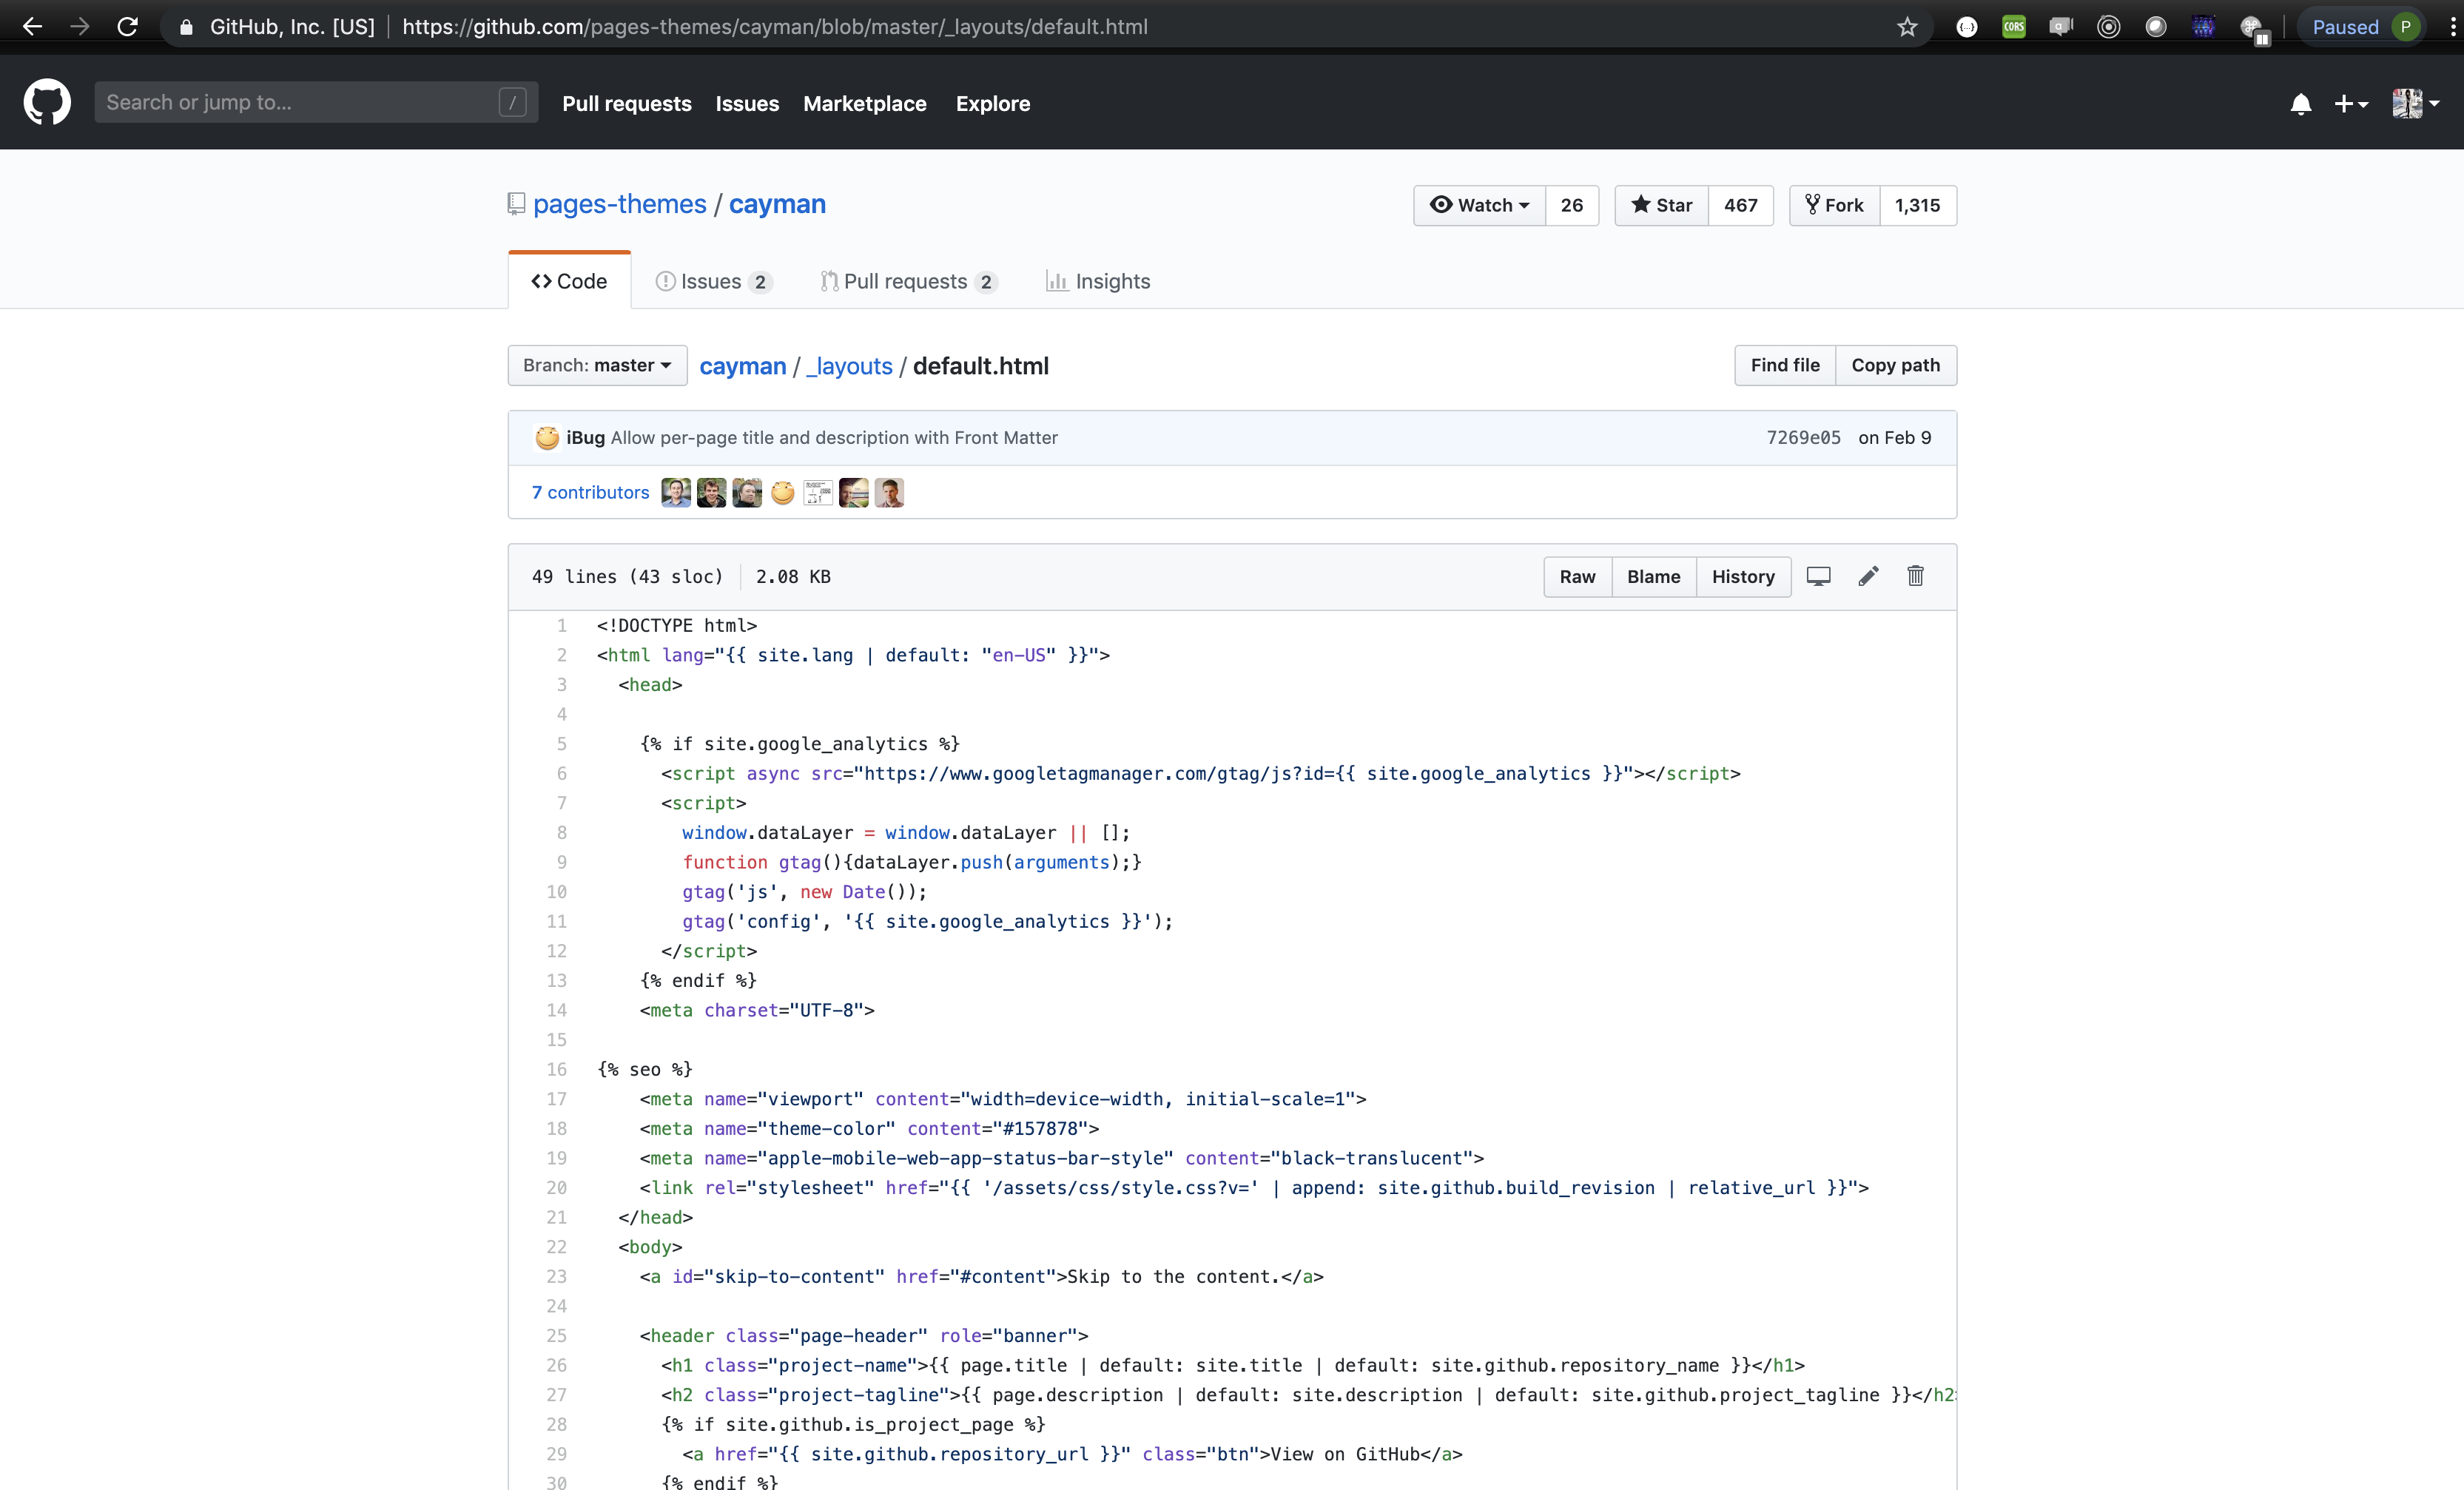Click the Find file button
Screen dimensions: 2464x1490
tap(1785, 365)
